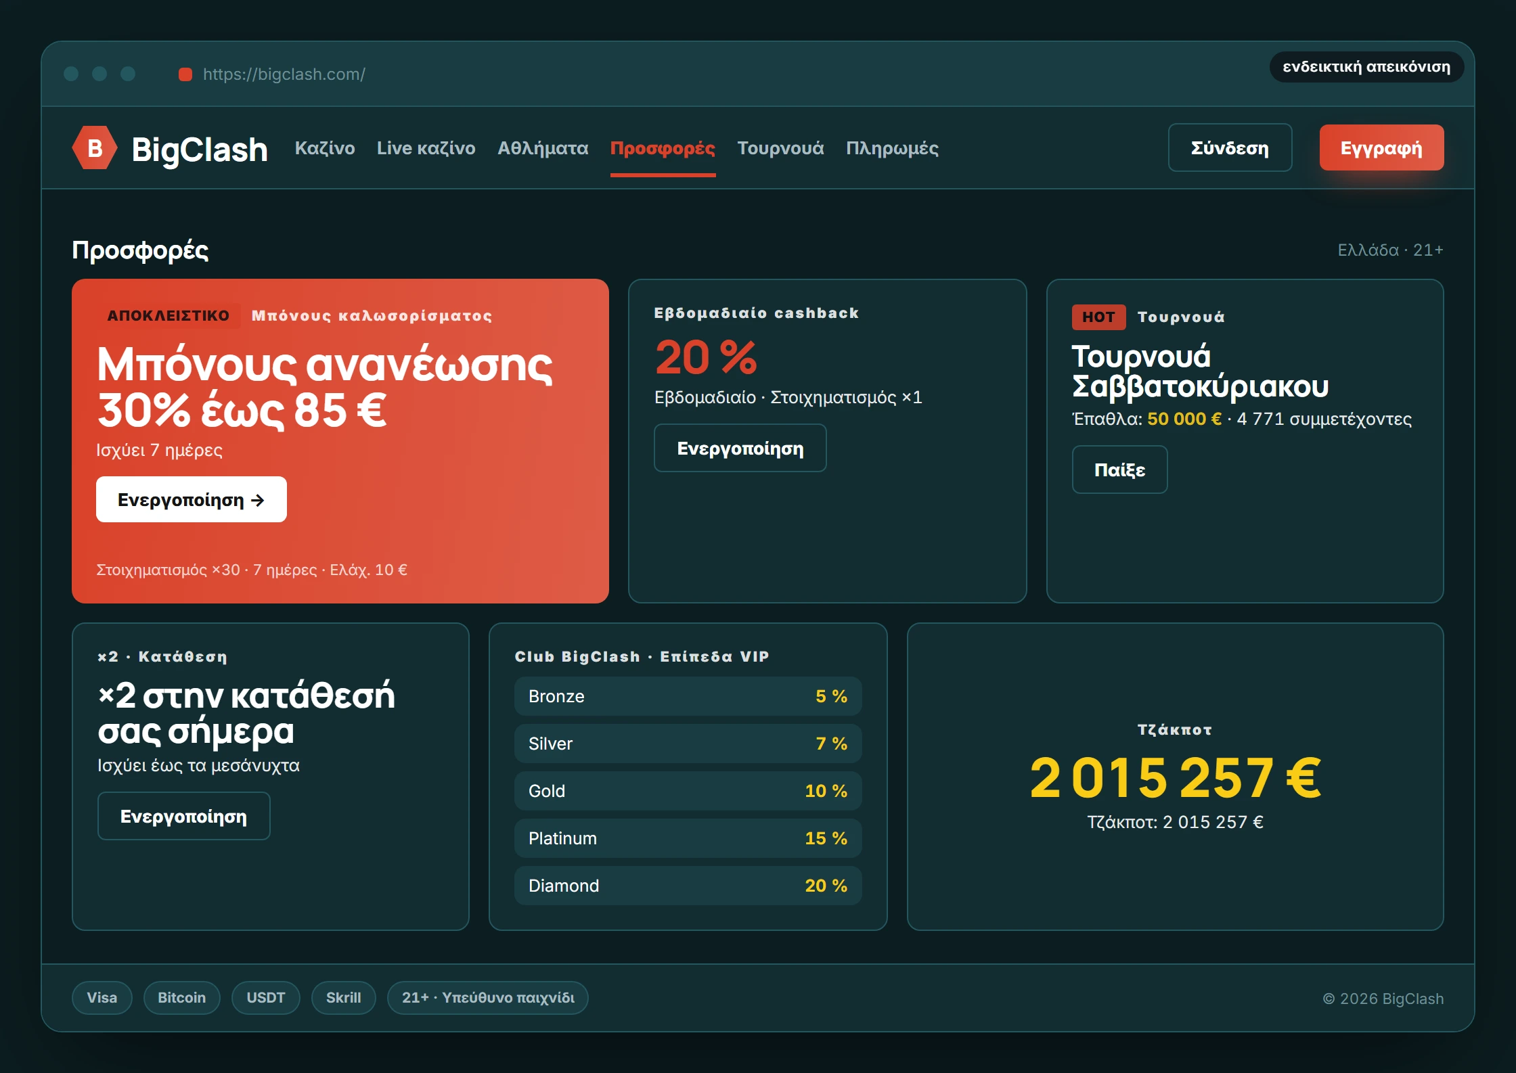Open the Καζίνο nav item

325,148
